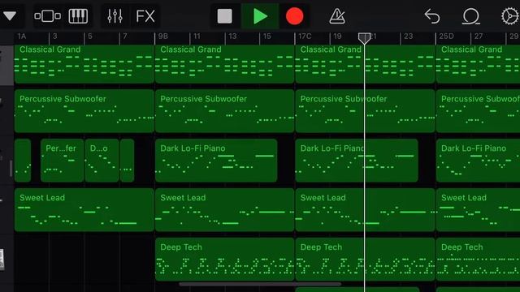The width and height of the screenshot is (520, 292).
Task: Select first Percussive Subwoofer region at bar 1
Action: pos(84,111)
